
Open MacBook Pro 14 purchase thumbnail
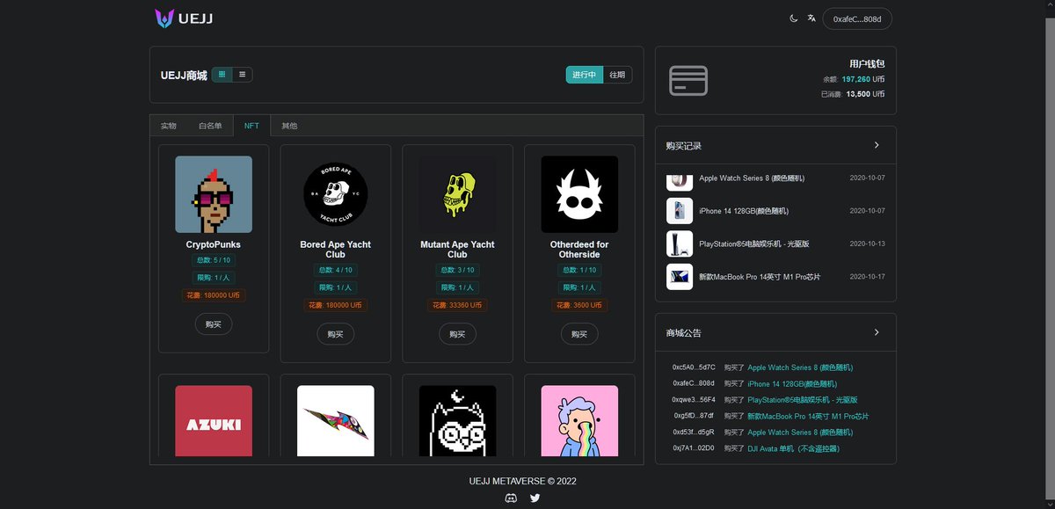[x=680, y=276]
